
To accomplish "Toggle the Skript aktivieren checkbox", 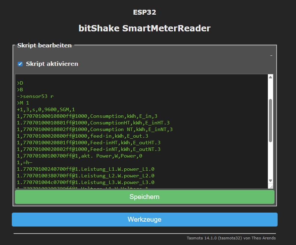I will 20,64.
